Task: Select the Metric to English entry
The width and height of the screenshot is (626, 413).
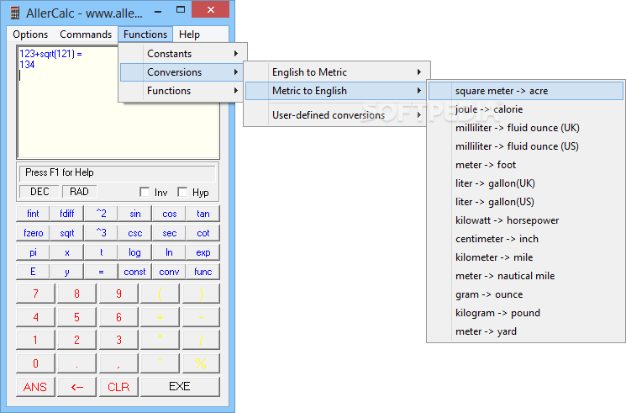Action: [337, 91]
